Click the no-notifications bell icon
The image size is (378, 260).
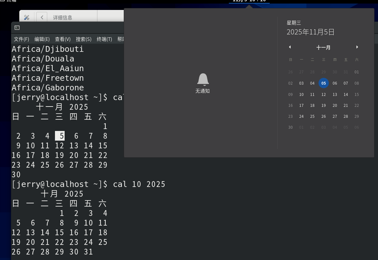pos(203,79)
